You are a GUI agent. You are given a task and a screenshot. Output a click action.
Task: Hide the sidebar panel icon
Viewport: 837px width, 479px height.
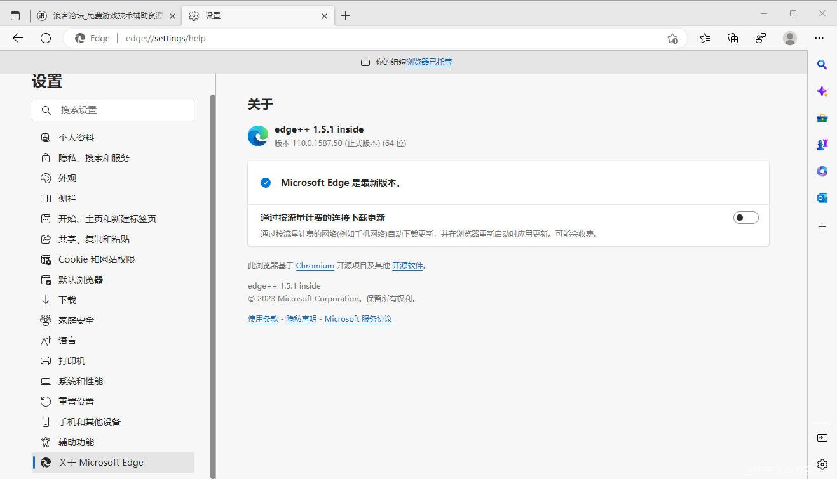click(x=822, y=438)
